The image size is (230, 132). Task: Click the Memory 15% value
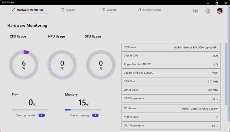point(84,102)
